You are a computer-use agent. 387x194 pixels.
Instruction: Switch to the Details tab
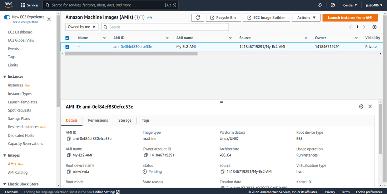pos(72,121)
